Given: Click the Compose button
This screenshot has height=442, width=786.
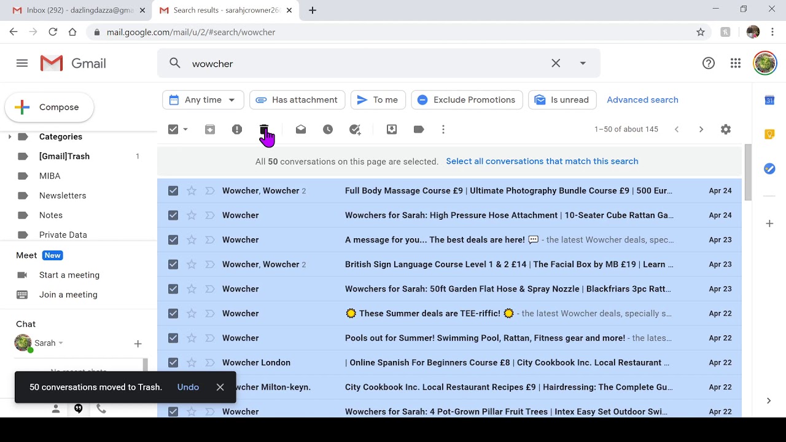Looking at the screenshot, I should [x=49, y=107].
